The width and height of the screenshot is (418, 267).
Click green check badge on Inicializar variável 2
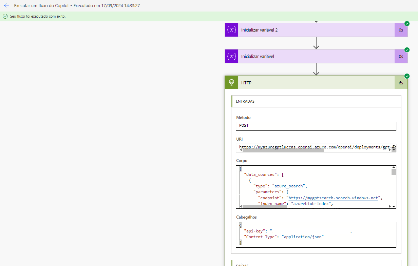click(407, 23)
